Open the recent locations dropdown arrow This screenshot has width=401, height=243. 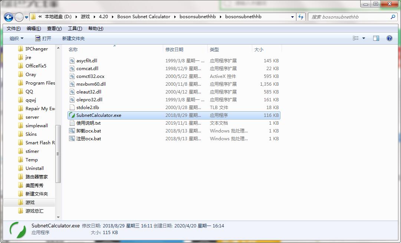tap(26, 17)
